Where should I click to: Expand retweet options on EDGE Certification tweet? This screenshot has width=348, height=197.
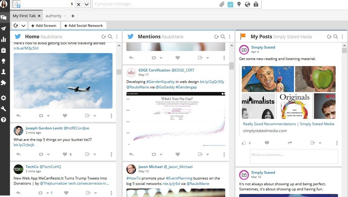(161, 154)
